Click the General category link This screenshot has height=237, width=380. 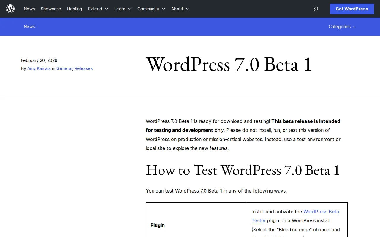64,68
